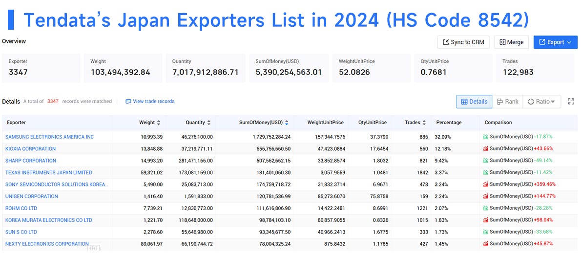Select the Quantity 7,017,912,886.71 overview card
The width and height of the screenshot is (581, 254).
coord(206,68)
